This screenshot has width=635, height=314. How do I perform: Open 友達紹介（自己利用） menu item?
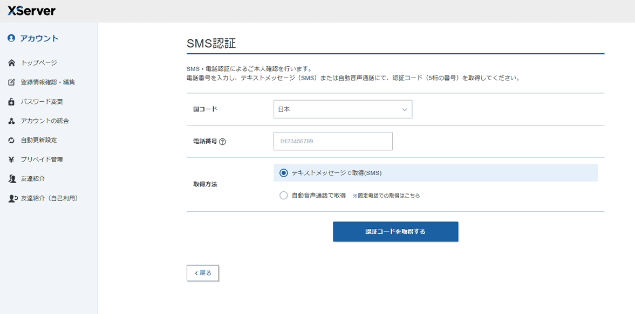coord(50,198)
